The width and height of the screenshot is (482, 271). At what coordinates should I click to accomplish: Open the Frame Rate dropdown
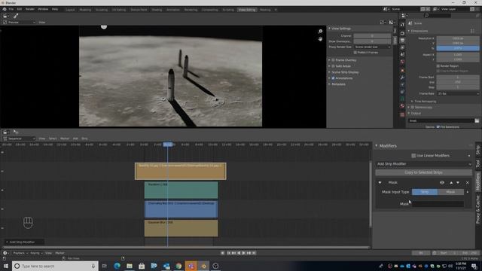click(458, 93)
